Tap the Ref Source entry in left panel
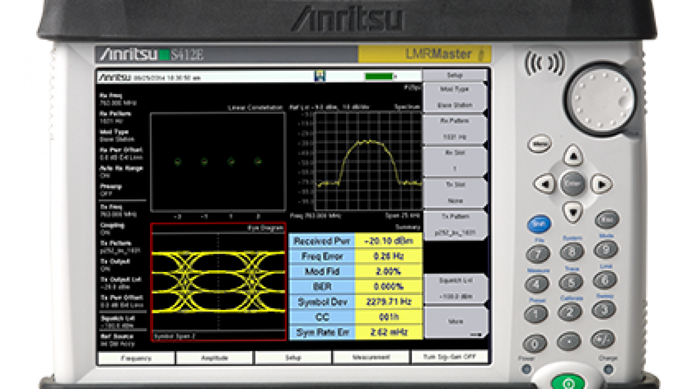 click(117, 339)
